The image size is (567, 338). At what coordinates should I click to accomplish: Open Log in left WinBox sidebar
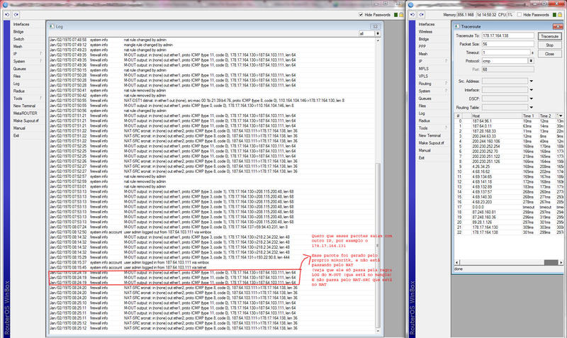(x=16, y=84)
